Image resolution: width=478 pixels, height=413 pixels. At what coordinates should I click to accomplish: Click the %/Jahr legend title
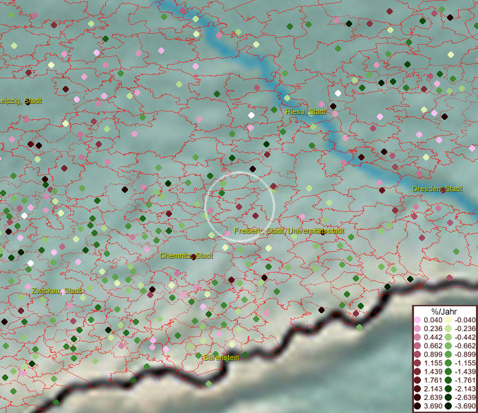444,311
